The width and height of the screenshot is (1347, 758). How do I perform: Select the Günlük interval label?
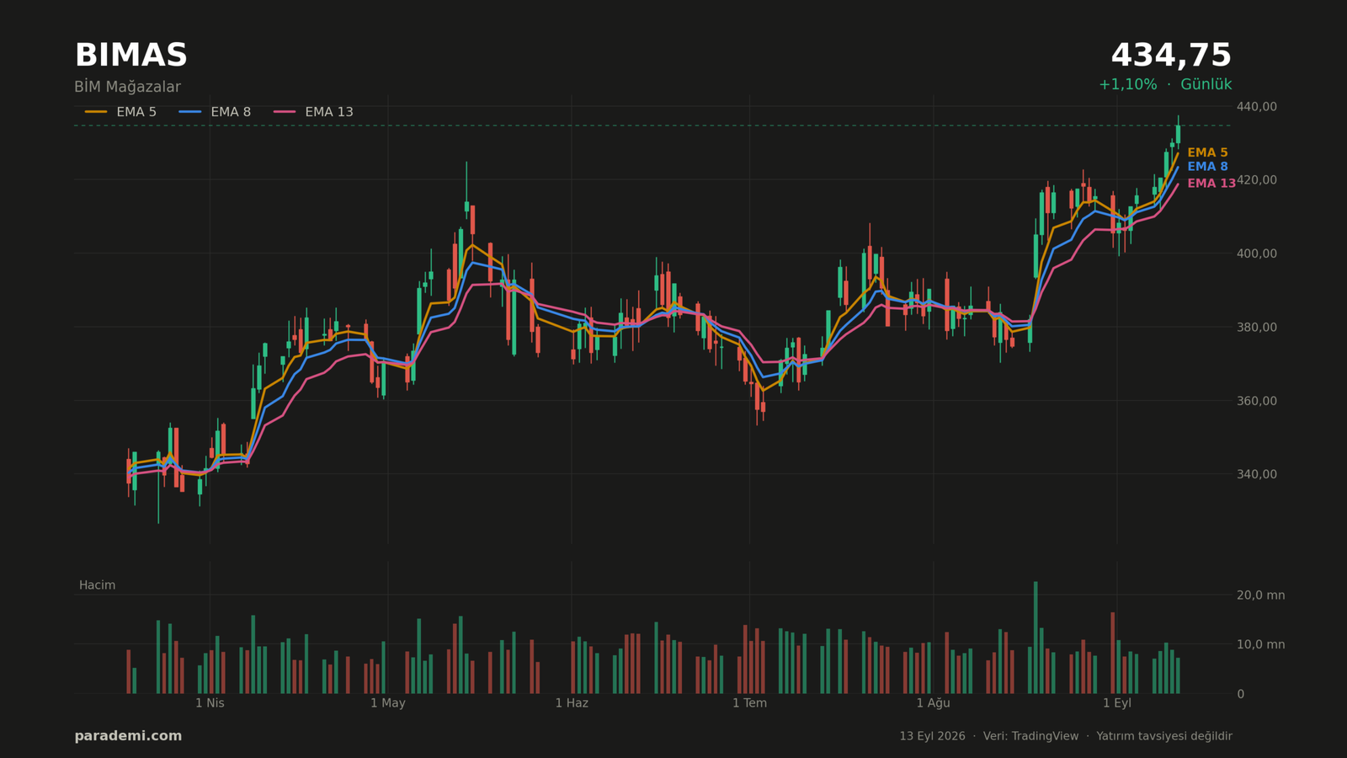1206,84
